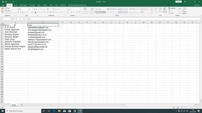Image resolution: width=202 pixels, height=113 pixels.
Task: Switch to the Page Layout tab
Action: click(23, 5)
